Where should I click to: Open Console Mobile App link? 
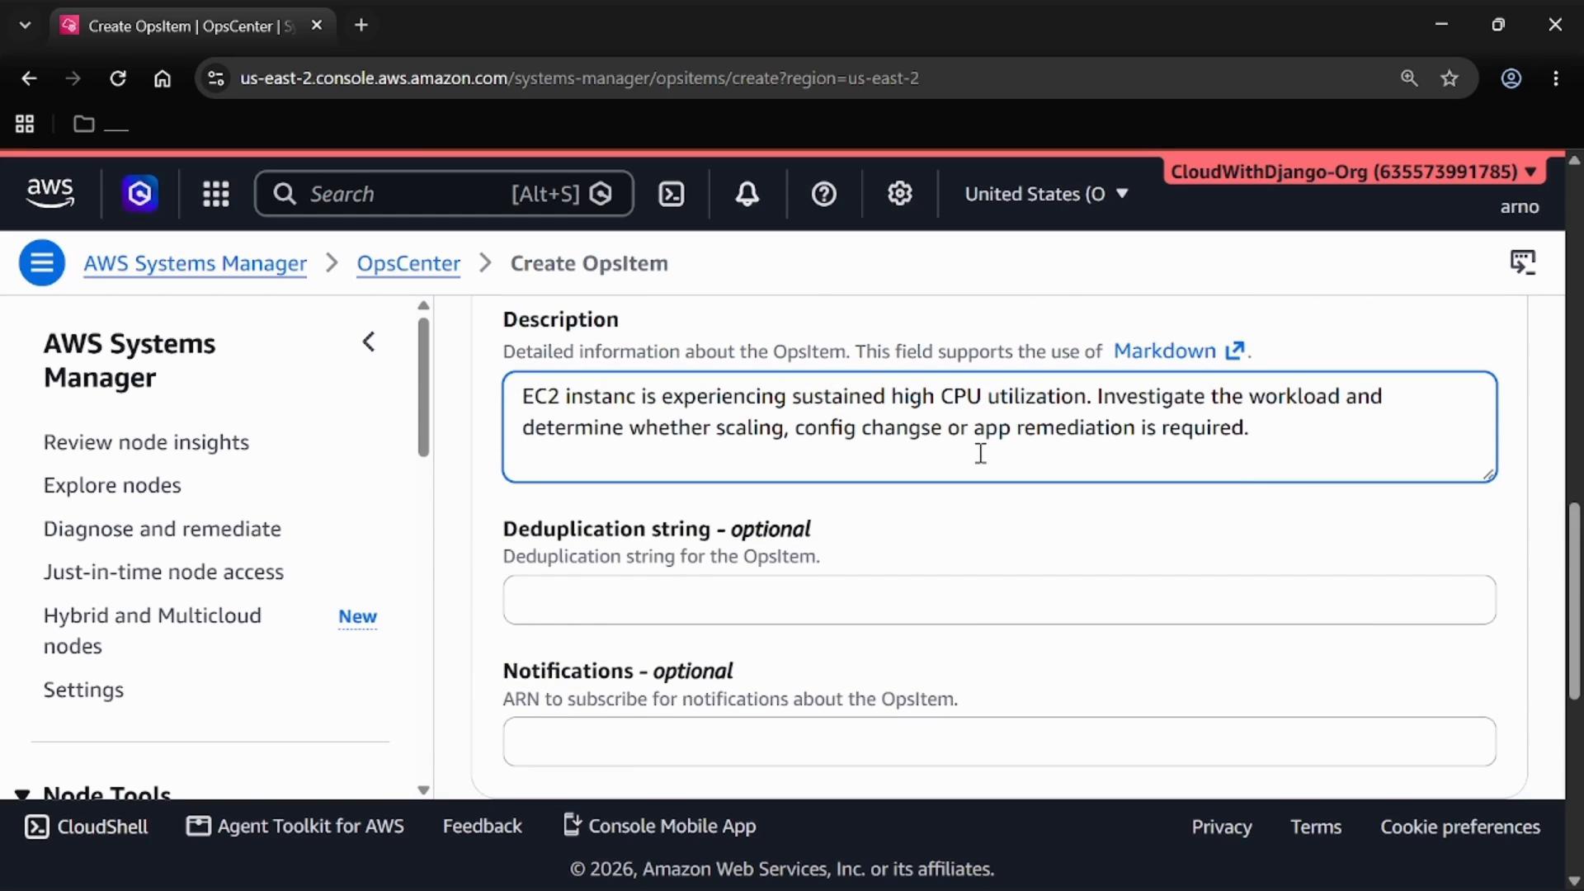[x=660, y=826]
